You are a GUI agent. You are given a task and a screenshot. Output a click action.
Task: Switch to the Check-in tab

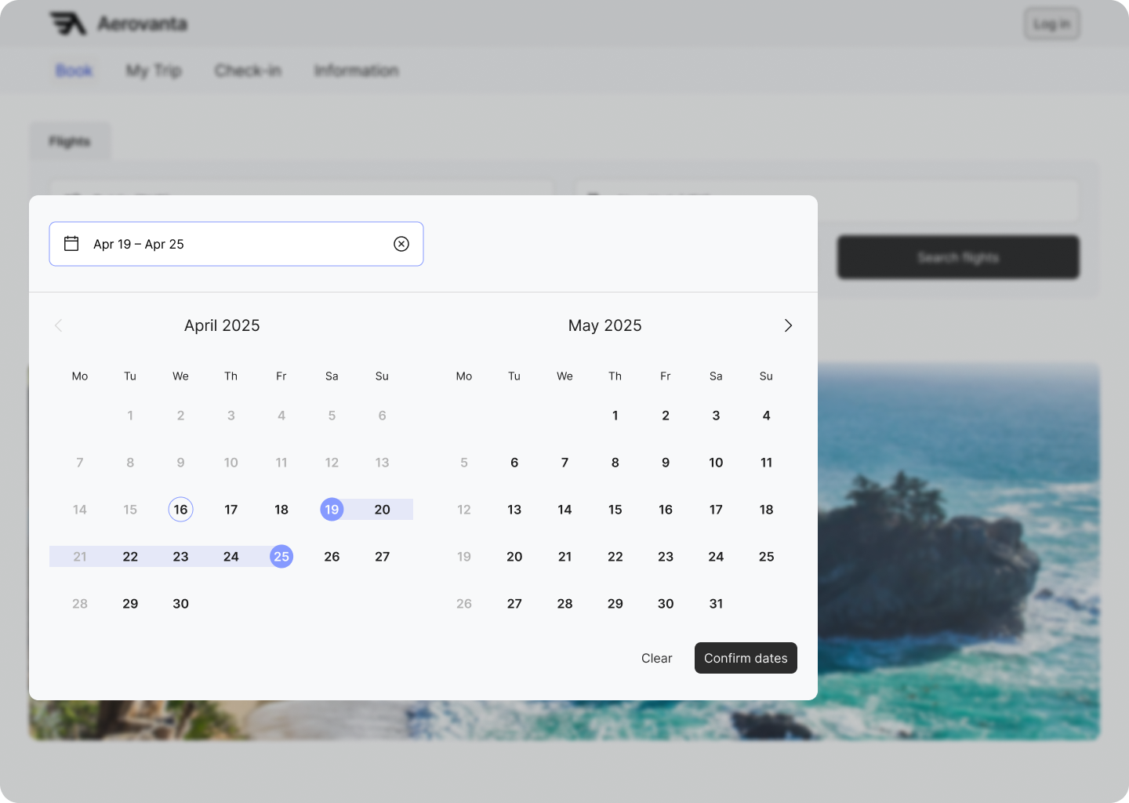point(248,71)
